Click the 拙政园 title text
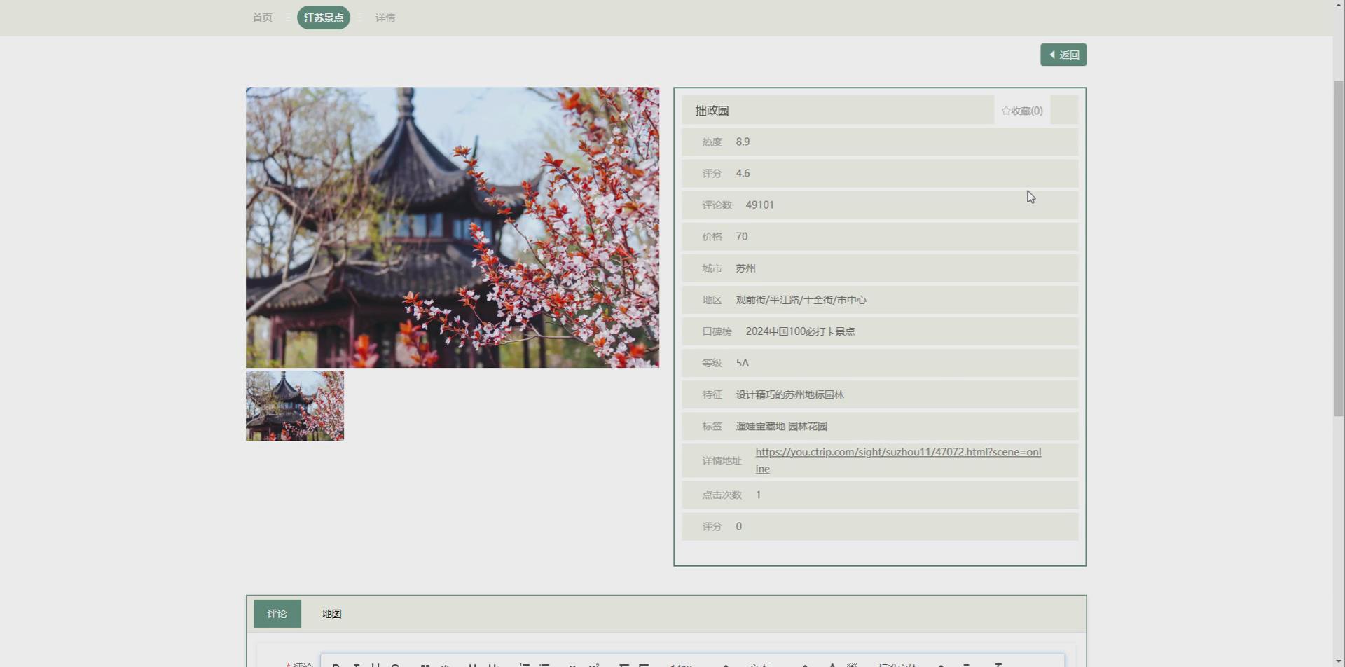Image resolution: width=1345 pixels, height=667 pixels. 712,111
